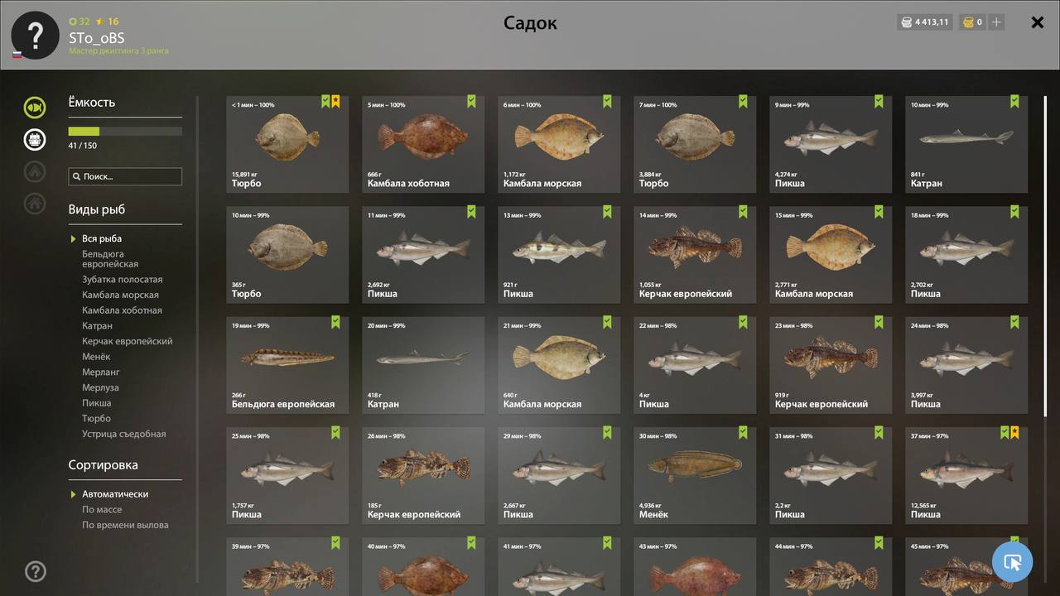
Task: Select the greyed house icon in sidebar
Action: click(x=35, y=202)
